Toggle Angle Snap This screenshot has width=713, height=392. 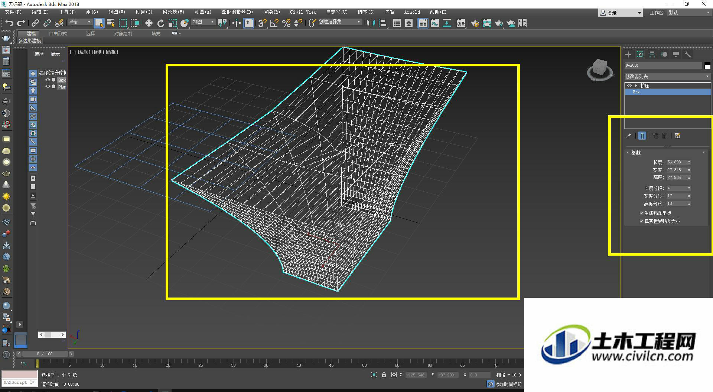274,23
